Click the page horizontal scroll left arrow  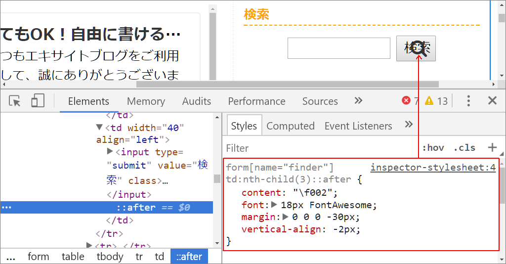pyautogui.click(x=3, y=84)
